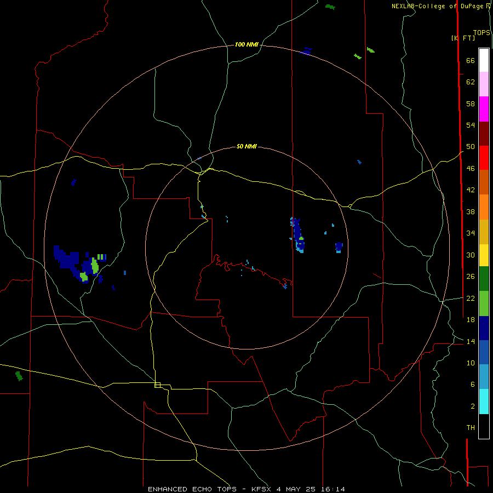Viewport: 493px width, 493px height.
Task: Click the dark red legend swatch near 54
Action: (484, 134)
